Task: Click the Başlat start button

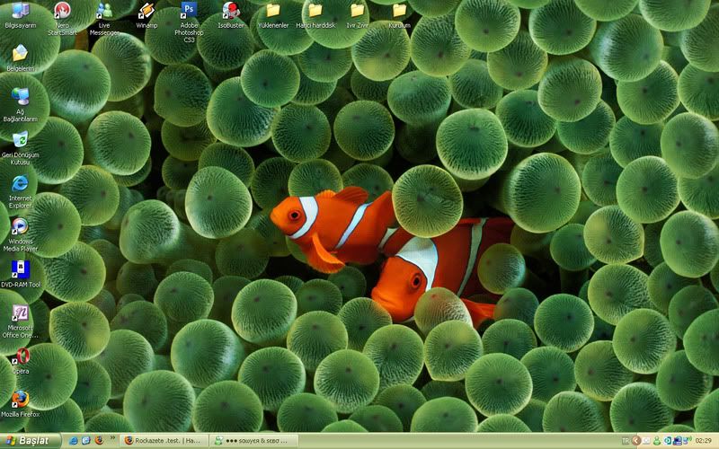Action: pos(31,441)
